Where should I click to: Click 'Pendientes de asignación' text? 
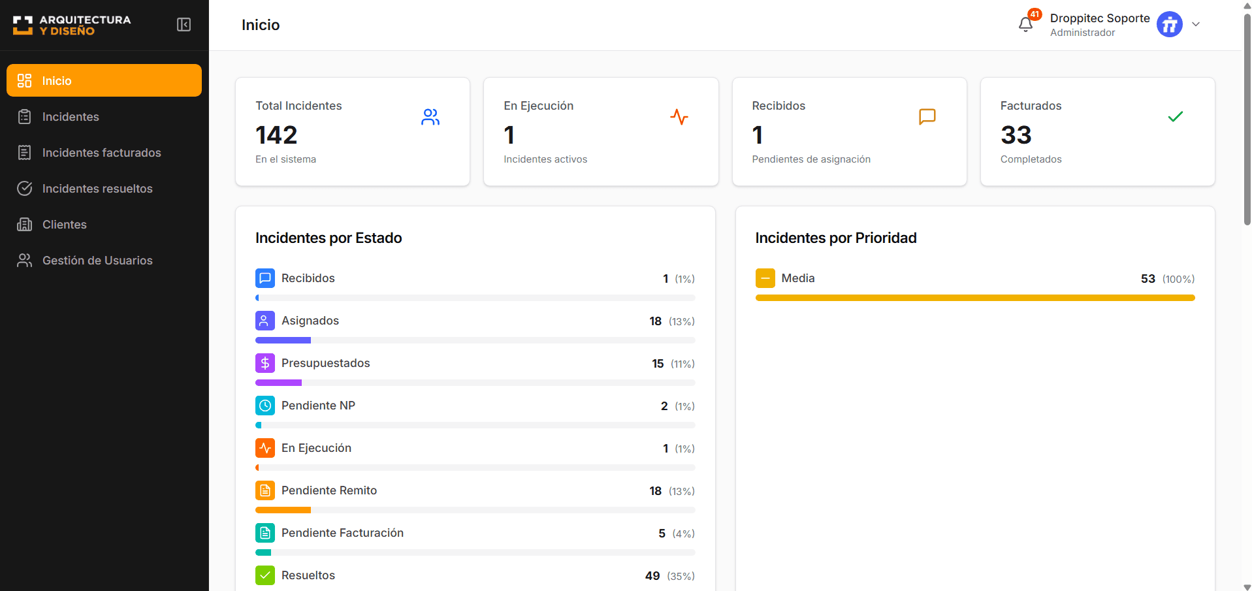pyautogui.click(x=811, y=159)
